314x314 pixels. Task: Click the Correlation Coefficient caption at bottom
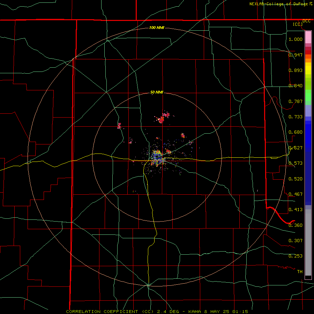157,312
